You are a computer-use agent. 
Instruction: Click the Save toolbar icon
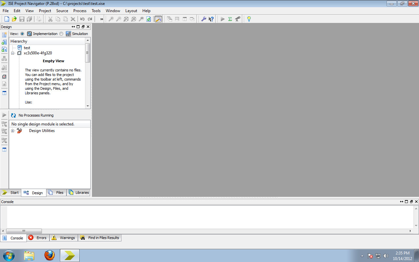point(22,19)
